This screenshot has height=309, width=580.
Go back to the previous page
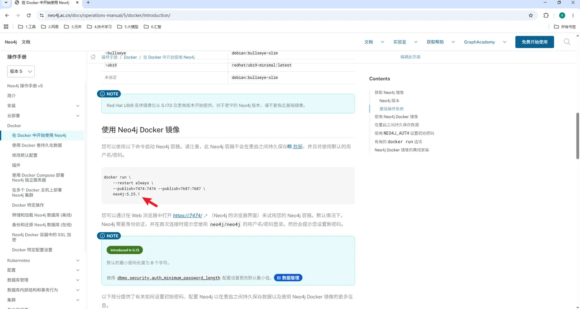coord(7,15)
